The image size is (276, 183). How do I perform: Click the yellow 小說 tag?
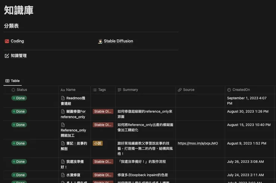[98, 143]
